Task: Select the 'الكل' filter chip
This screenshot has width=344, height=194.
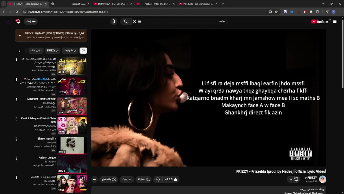Action: [83, 50]
